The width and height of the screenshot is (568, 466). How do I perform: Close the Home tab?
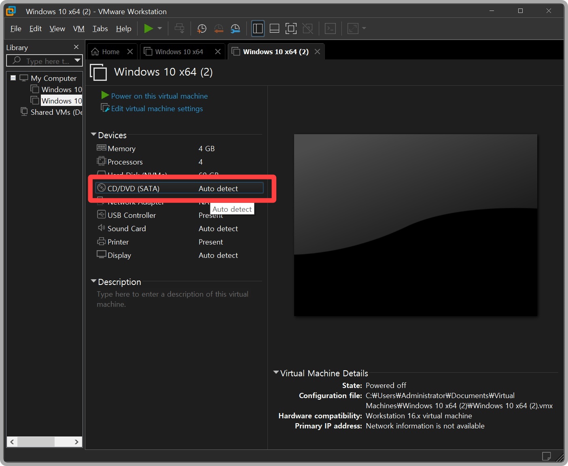click(x=130, y=52)
